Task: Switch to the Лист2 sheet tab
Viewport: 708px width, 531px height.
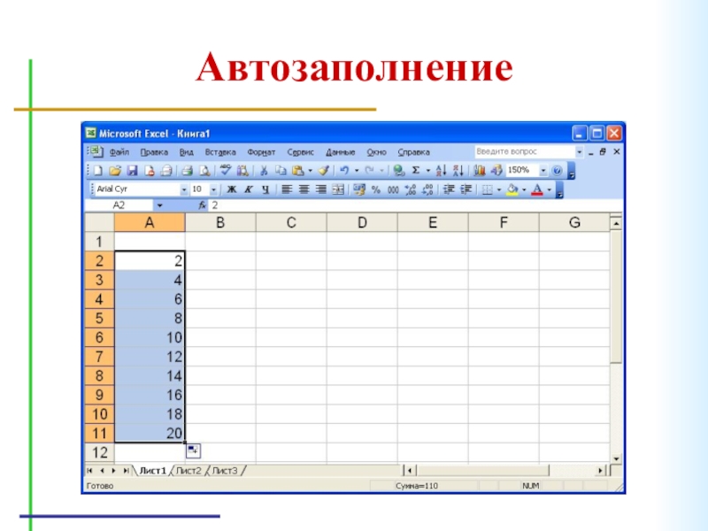Action: pyautogui.click(x=189, y=471)
